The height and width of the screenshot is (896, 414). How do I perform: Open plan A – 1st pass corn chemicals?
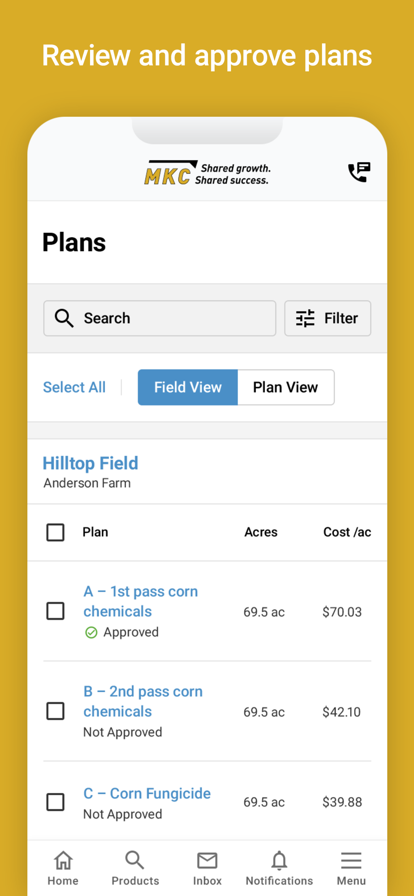[140, 601]
